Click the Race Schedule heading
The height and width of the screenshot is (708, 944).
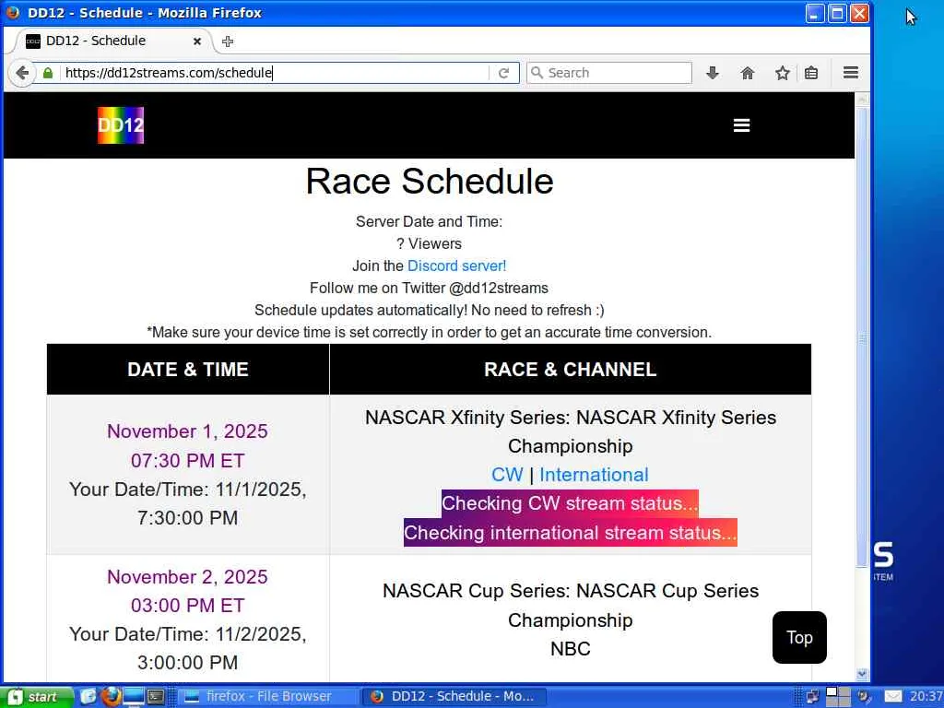pos(430,182)
